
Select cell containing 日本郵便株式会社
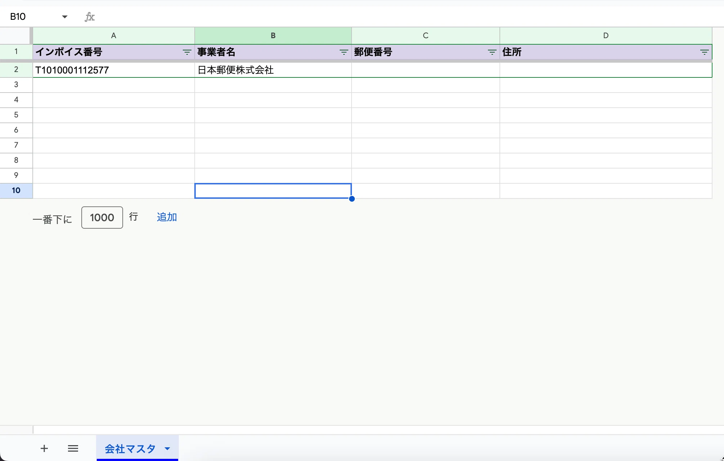273,70
